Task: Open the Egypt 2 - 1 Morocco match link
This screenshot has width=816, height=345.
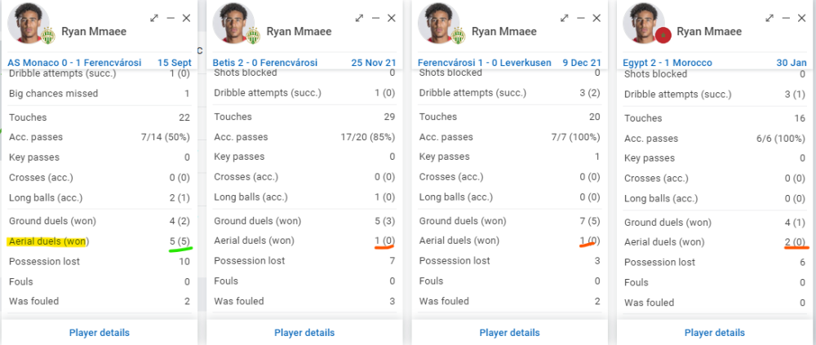Action: click(667, 63)
